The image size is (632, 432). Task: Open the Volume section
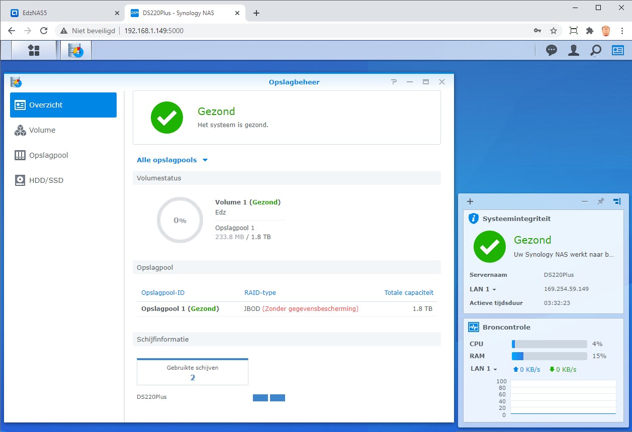[63, 130]
